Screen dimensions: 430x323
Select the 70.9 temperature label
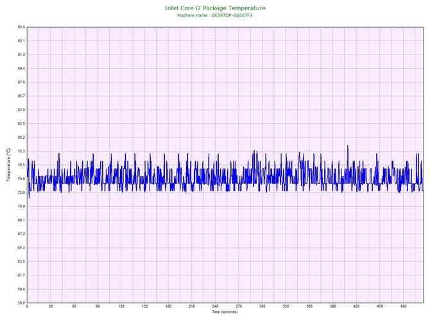[x=21, y=206]
